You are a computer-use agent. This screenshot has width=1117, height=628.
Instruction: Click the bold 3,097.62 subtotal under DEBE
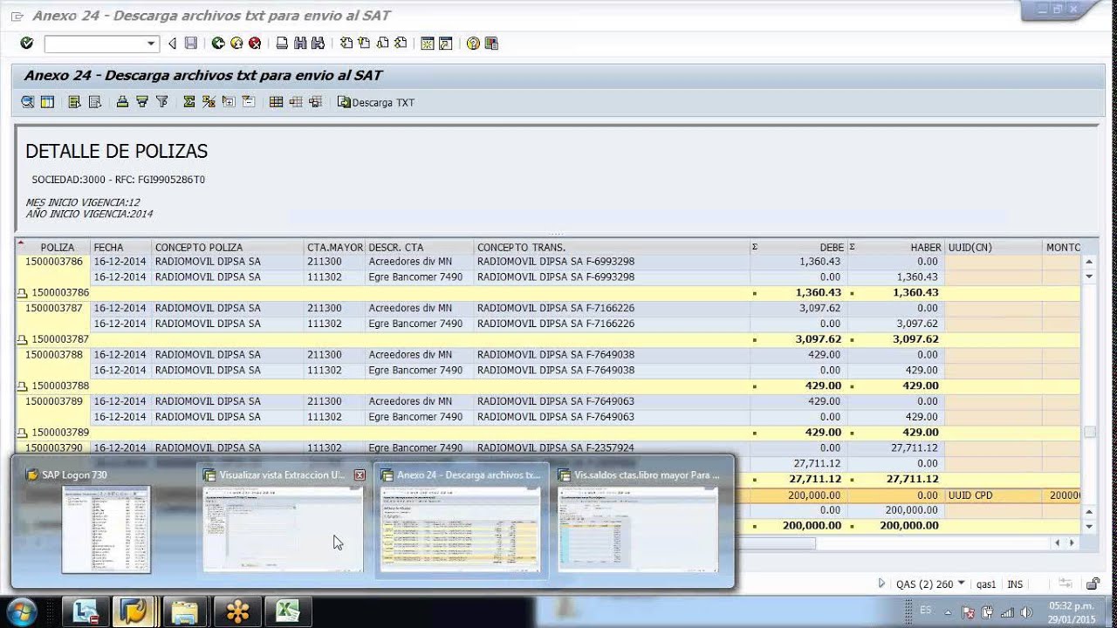[x=818, y=339]
